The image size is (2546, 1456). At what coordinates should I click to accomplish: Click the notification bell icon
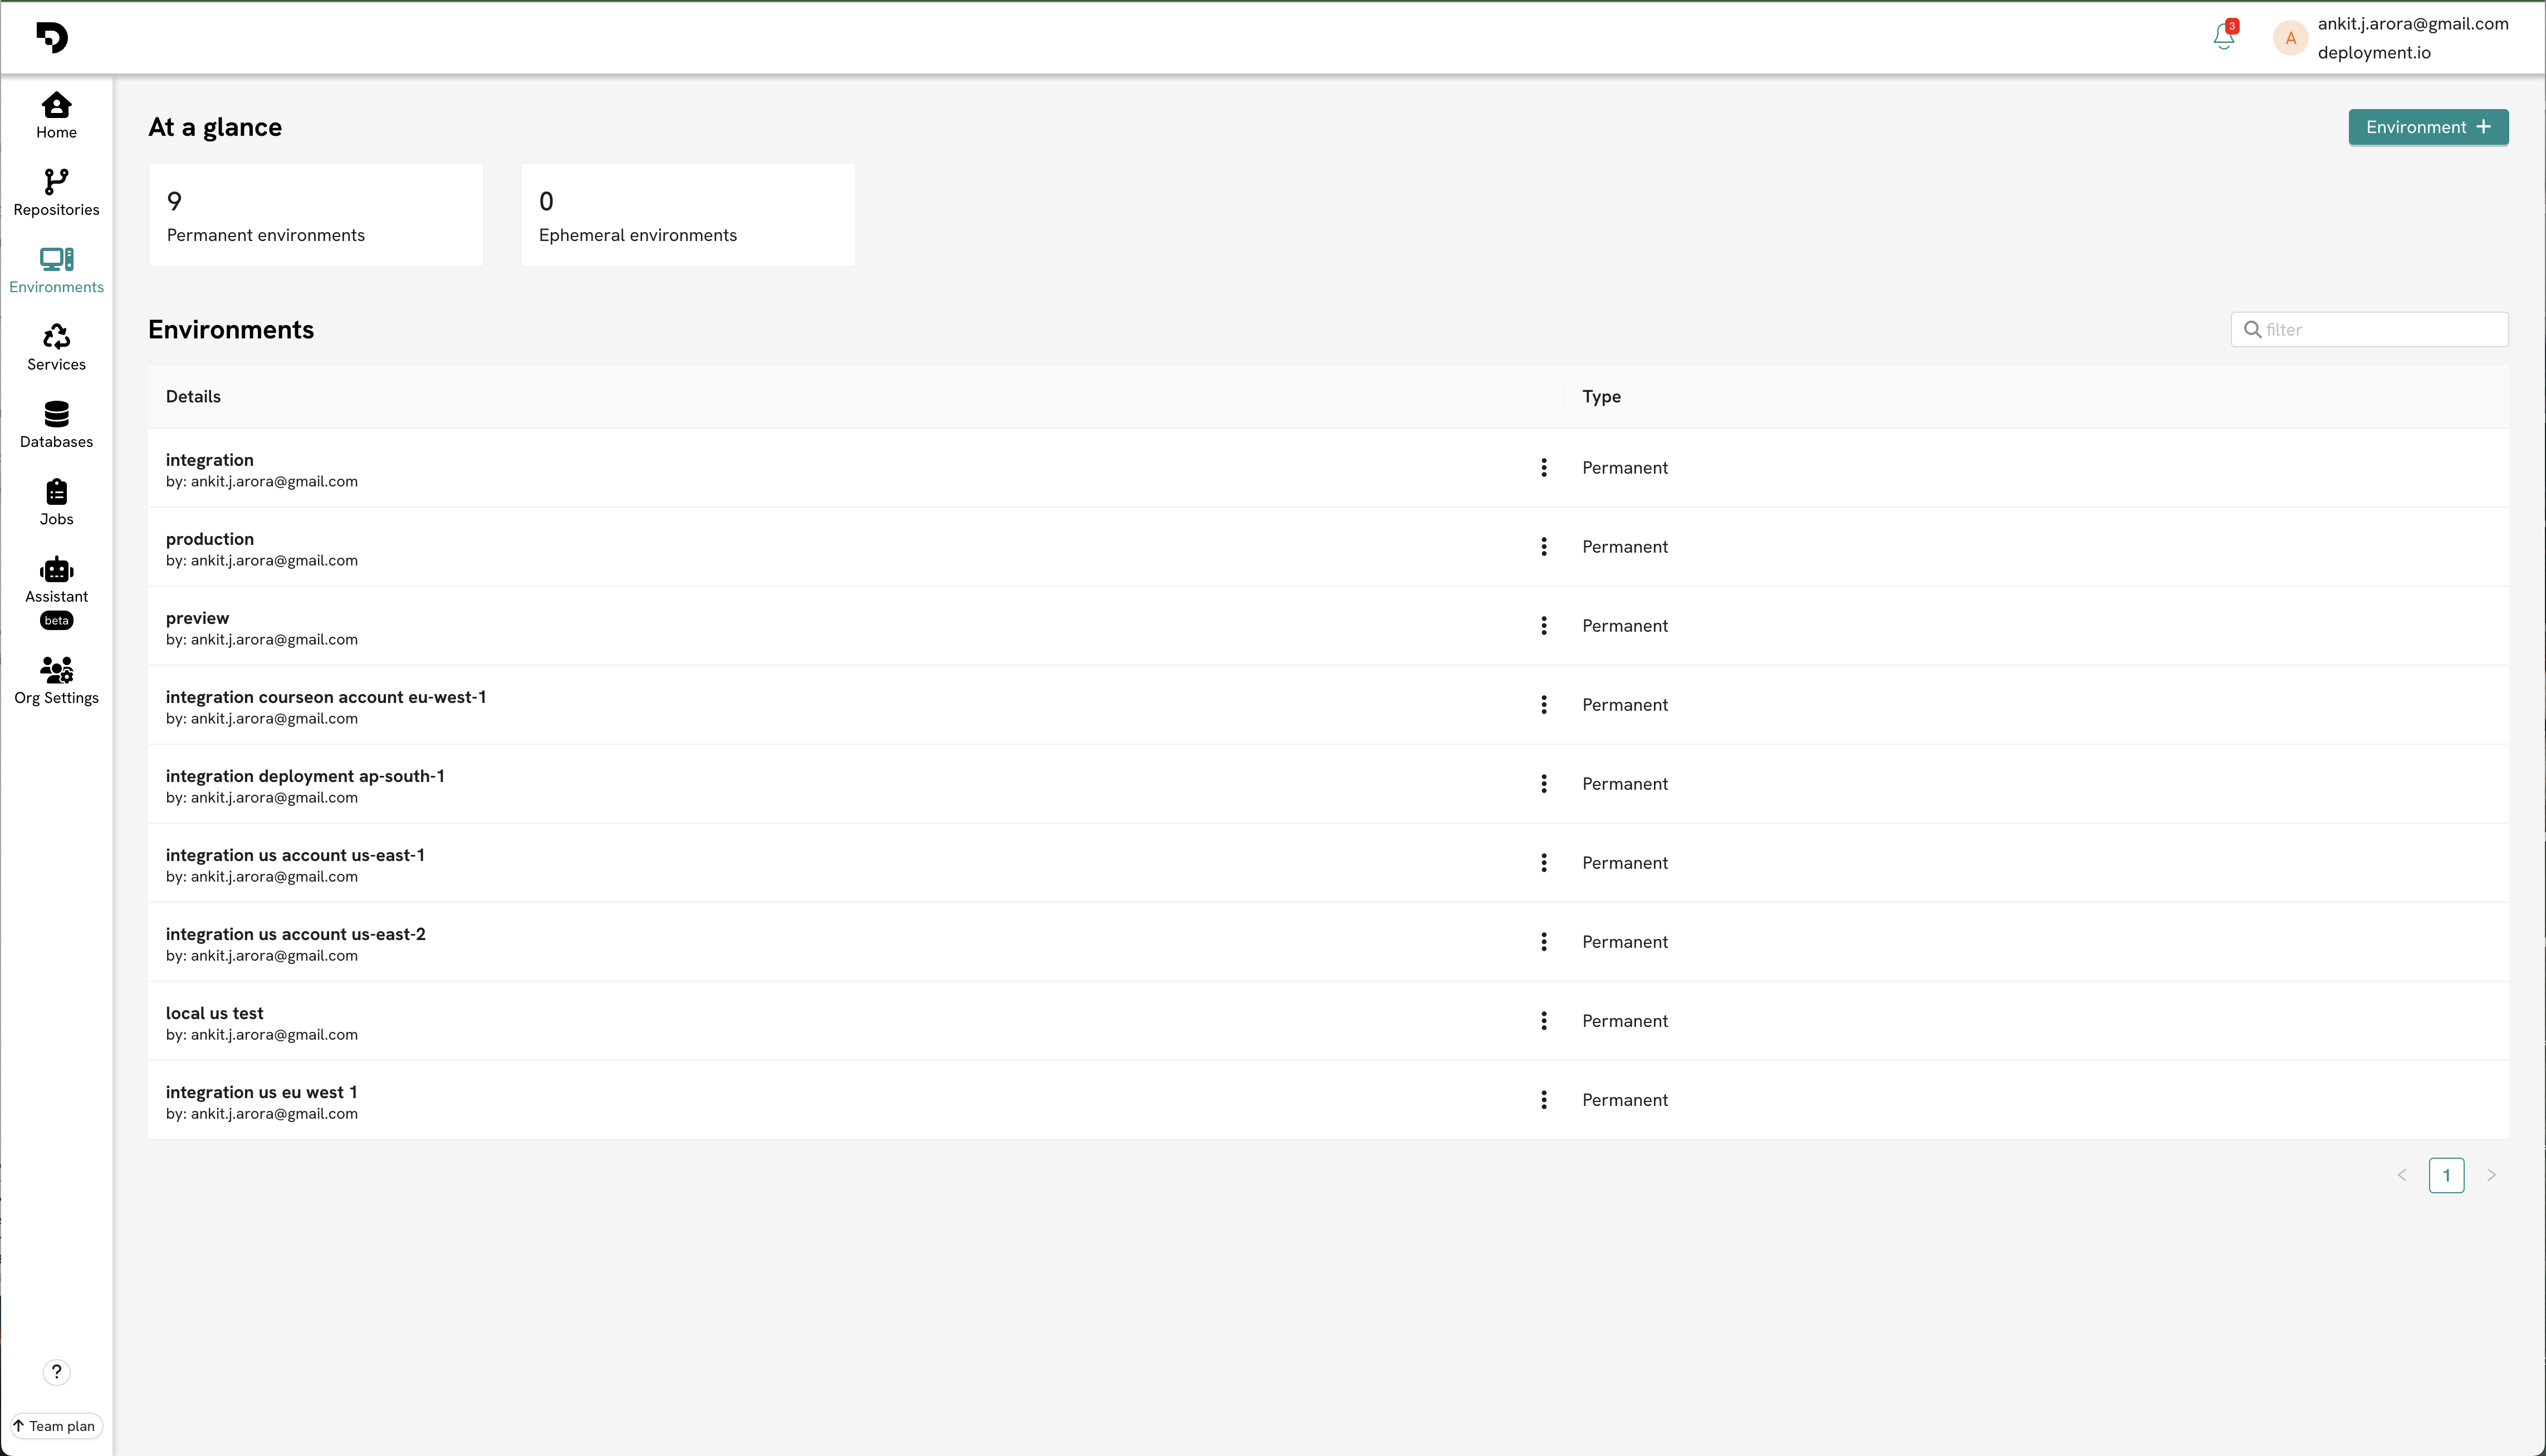[x=2223, y=37]
